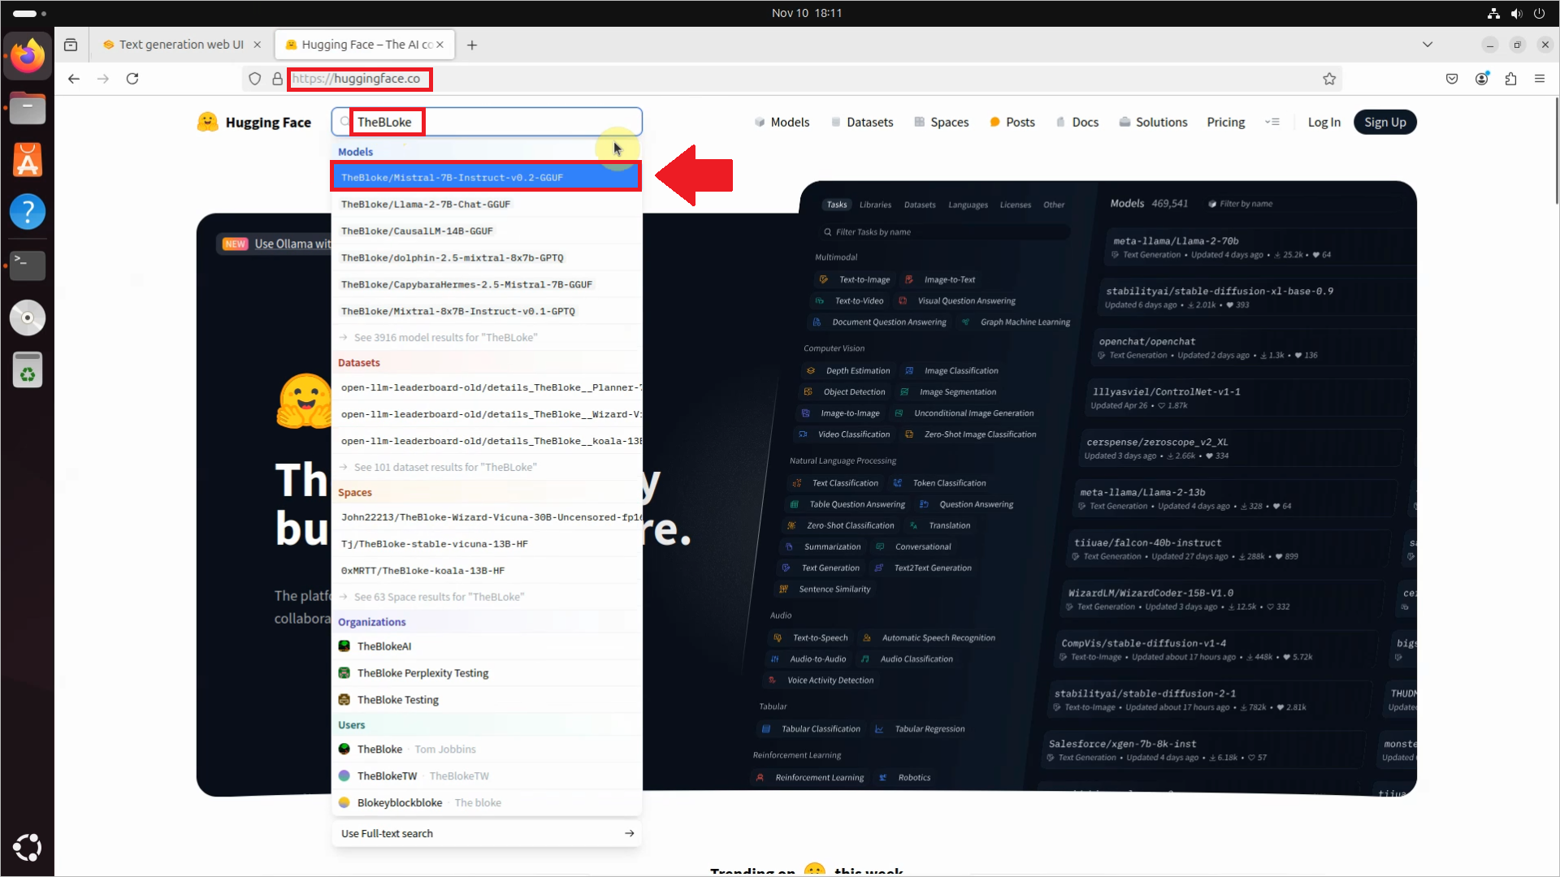Screen dimensions: 1560x877
Task: Open the Files app in the dock
Action: [28, 108]
